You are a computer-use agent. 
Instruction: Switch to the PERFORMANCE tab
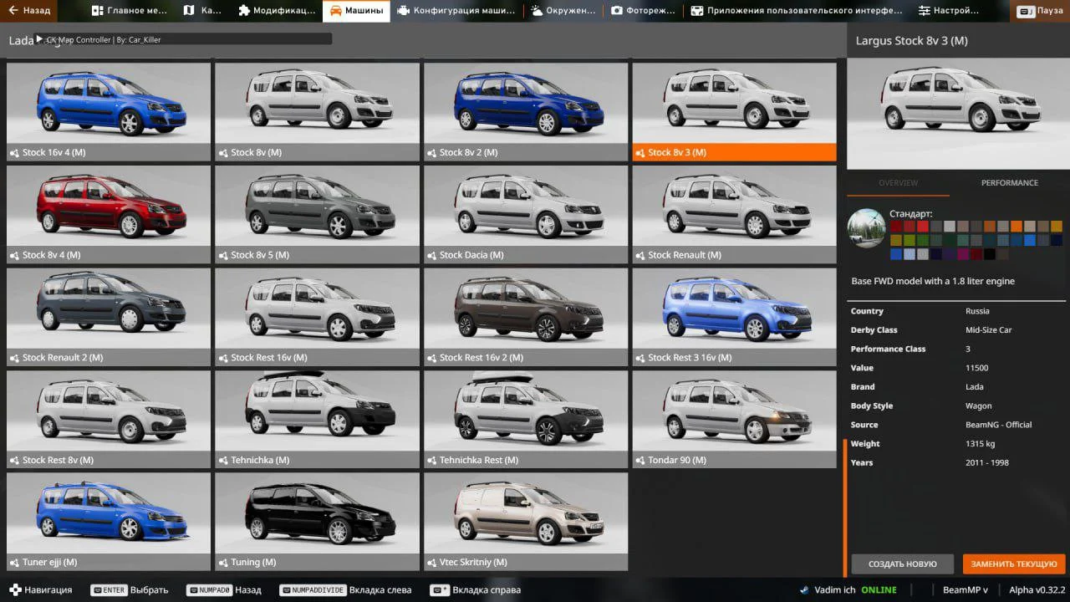click(1009, 183)
